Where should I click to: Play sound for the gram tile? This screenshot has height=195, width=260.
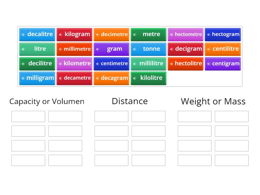click(x=98, y=49)
